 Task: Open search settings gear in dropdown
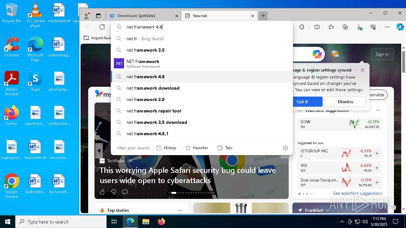click(285, 148)
